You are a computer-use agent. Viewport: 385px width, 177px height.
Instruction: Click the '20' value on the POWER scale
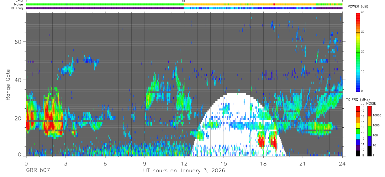(363, 52)
